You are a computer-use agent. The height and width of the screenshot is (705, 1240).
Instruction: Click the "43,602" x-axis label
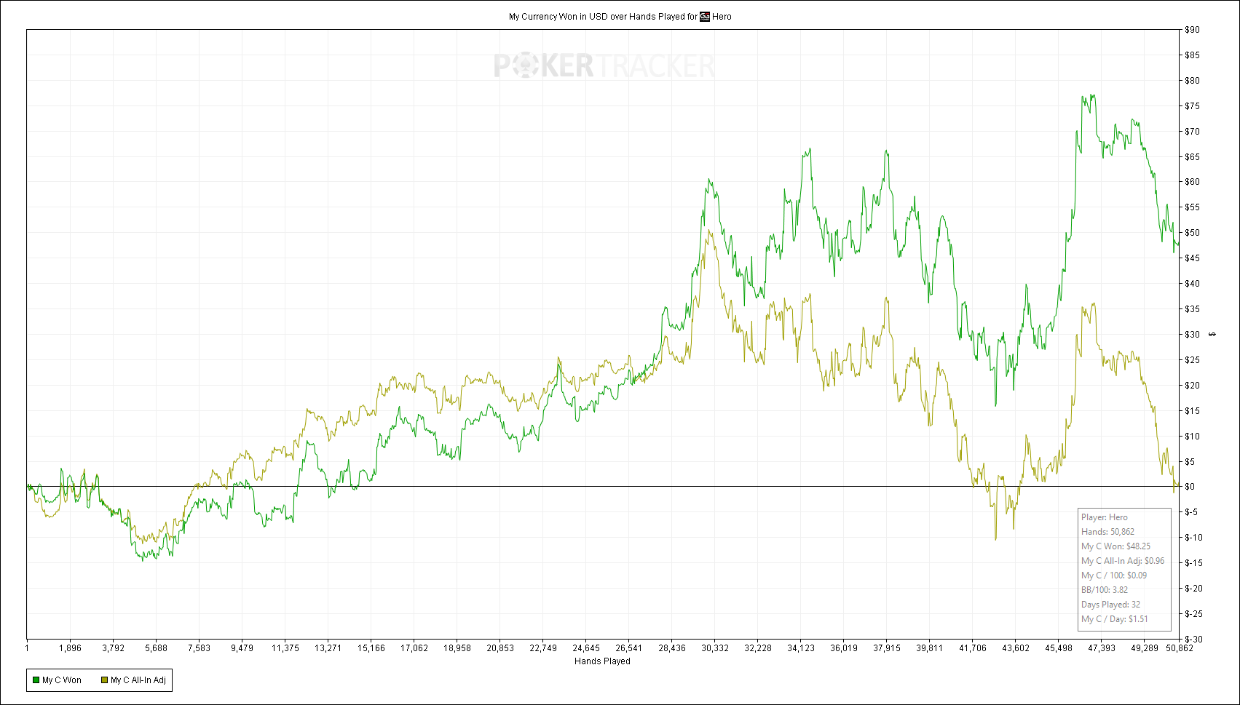1016,648
